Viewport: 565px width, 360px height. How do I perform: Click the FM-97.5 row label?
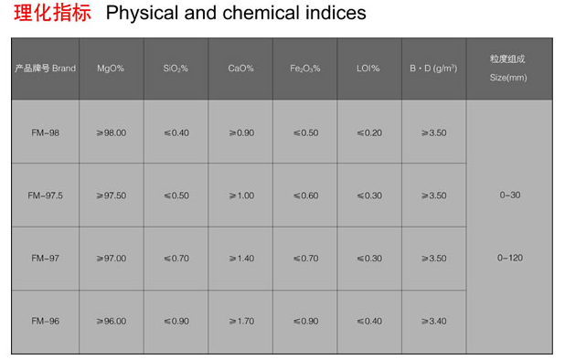tap(46, 196)
